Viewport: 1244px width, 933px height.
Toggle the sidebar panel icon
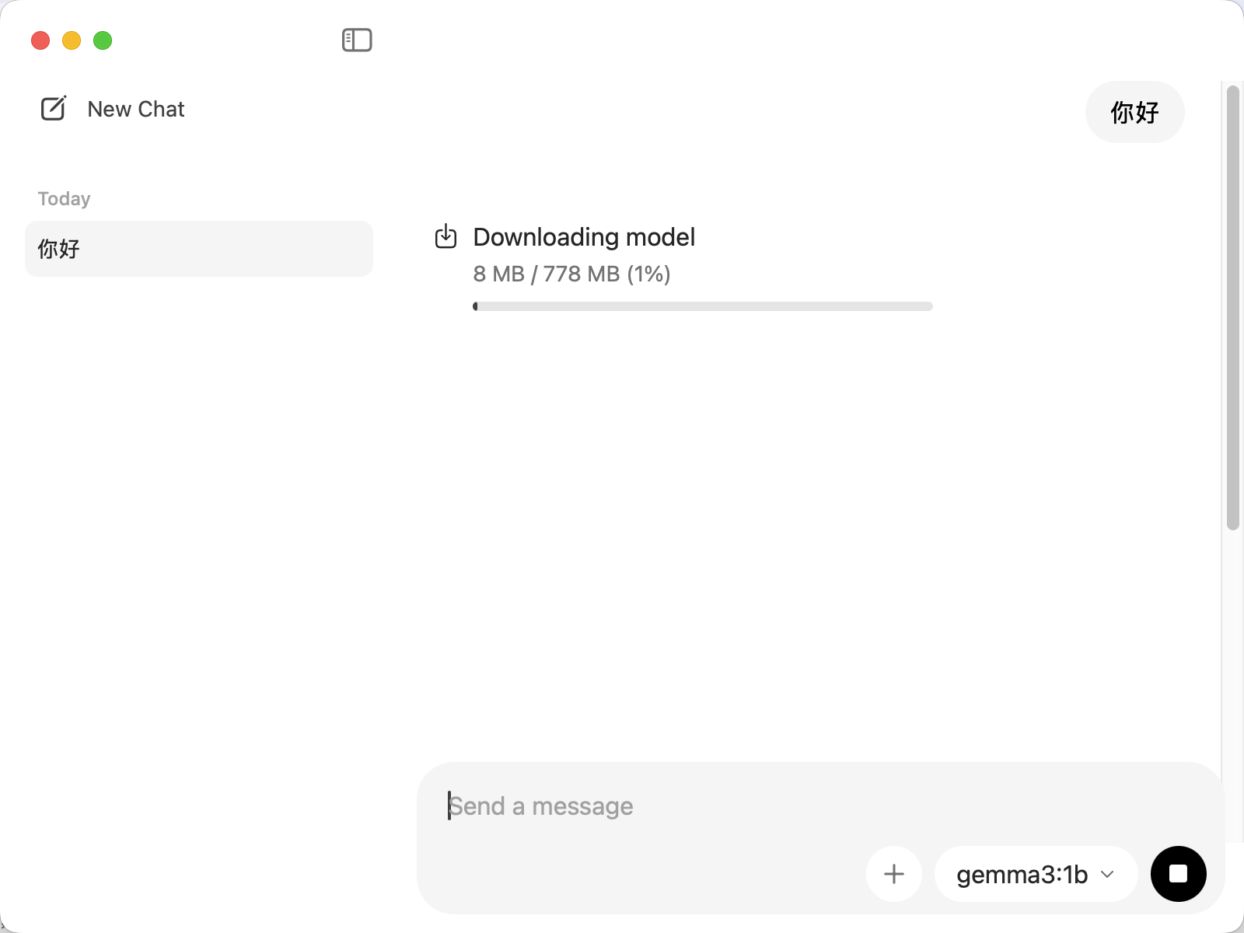click(357, 40)
